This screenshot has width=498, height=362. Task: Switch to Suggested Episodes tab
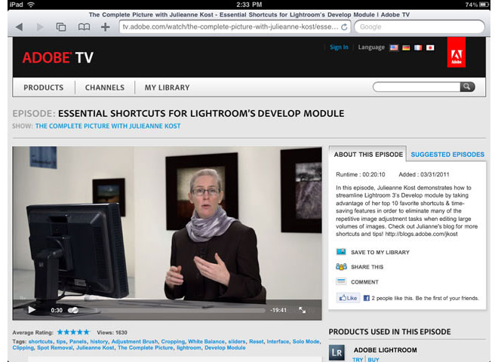pyautogui.click(x=447, y=155)
